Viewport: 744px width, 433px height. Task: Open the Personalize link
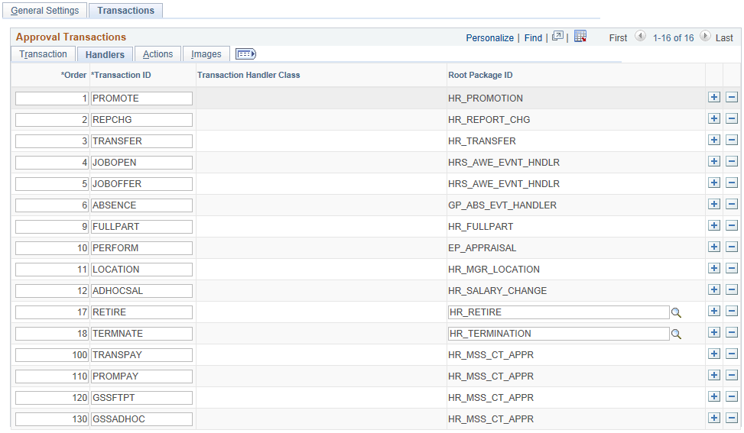tap(489, 38)
